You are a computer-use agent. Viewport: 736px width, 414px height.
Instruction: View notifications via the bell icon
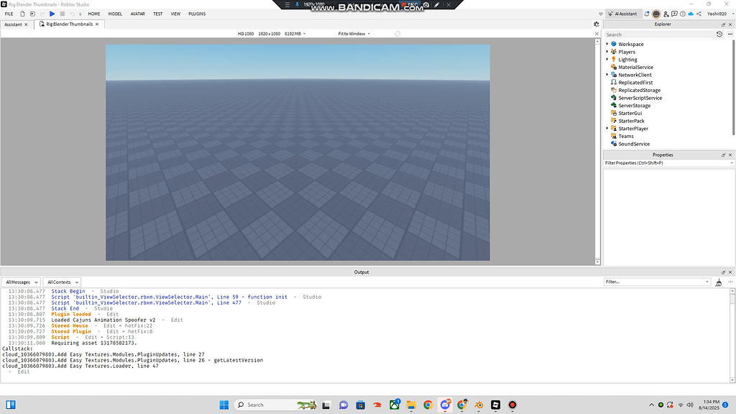click(646, 14)
